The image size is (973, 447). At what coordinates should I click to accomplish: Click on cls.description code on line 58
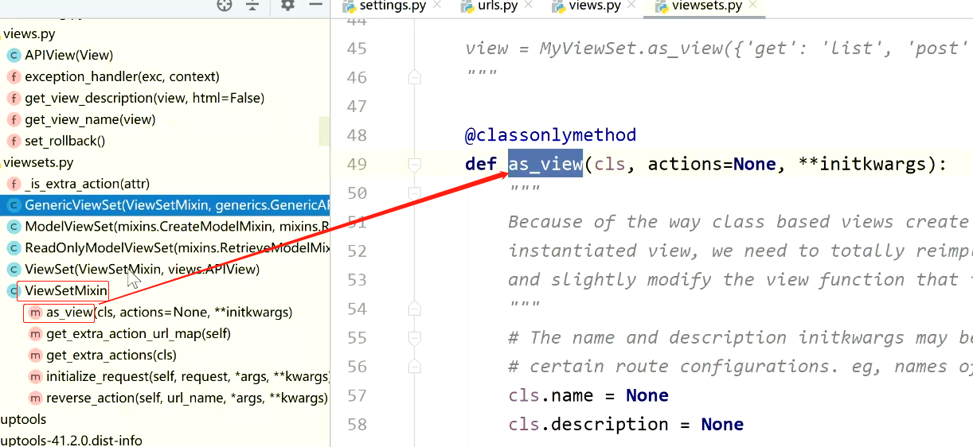tap(588, 424)
